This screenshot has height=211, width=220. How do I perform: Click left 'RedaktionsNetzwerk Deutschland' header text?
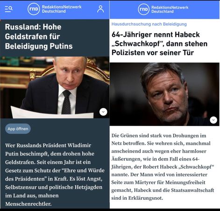(x=62, y=9)
